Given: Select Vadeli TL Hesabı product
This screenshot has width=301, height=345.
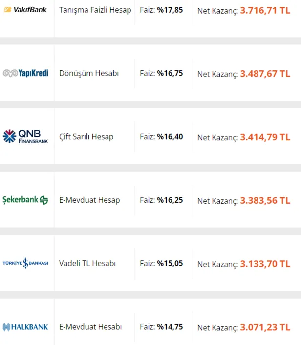Looking at the screenshot, I should point(87,263).
